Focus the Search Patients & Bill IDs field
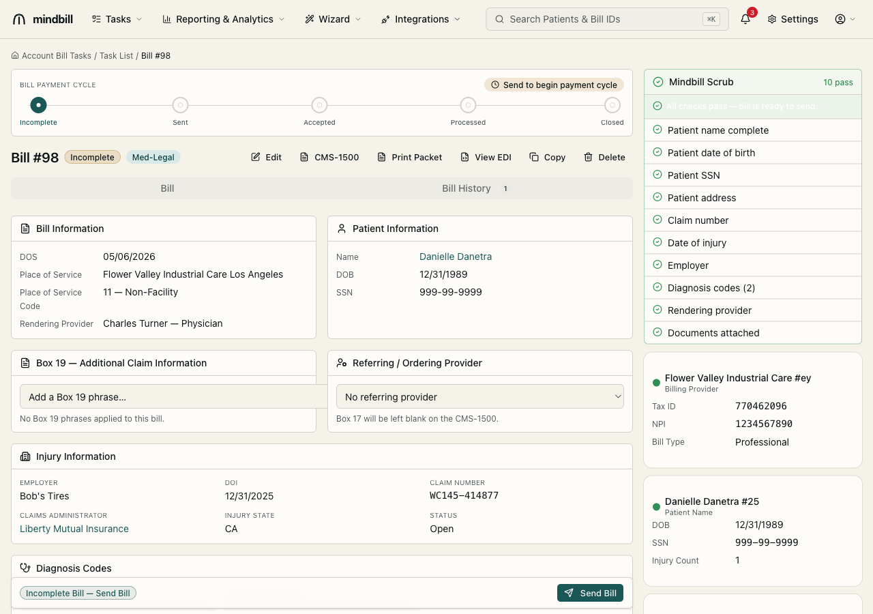 coord(607,19)
